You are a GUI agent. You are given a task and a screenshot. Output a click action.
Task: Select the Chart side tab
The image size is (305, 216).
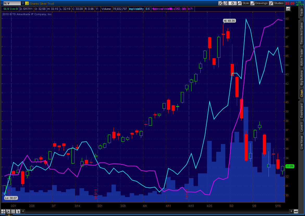tap(302, 93)
